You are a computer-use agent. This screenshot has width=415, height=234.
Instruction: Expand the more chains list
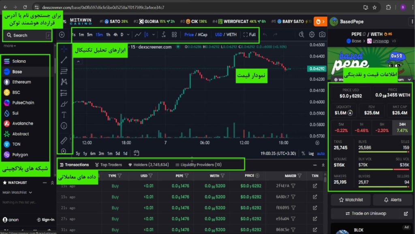(x=10, y=46)
